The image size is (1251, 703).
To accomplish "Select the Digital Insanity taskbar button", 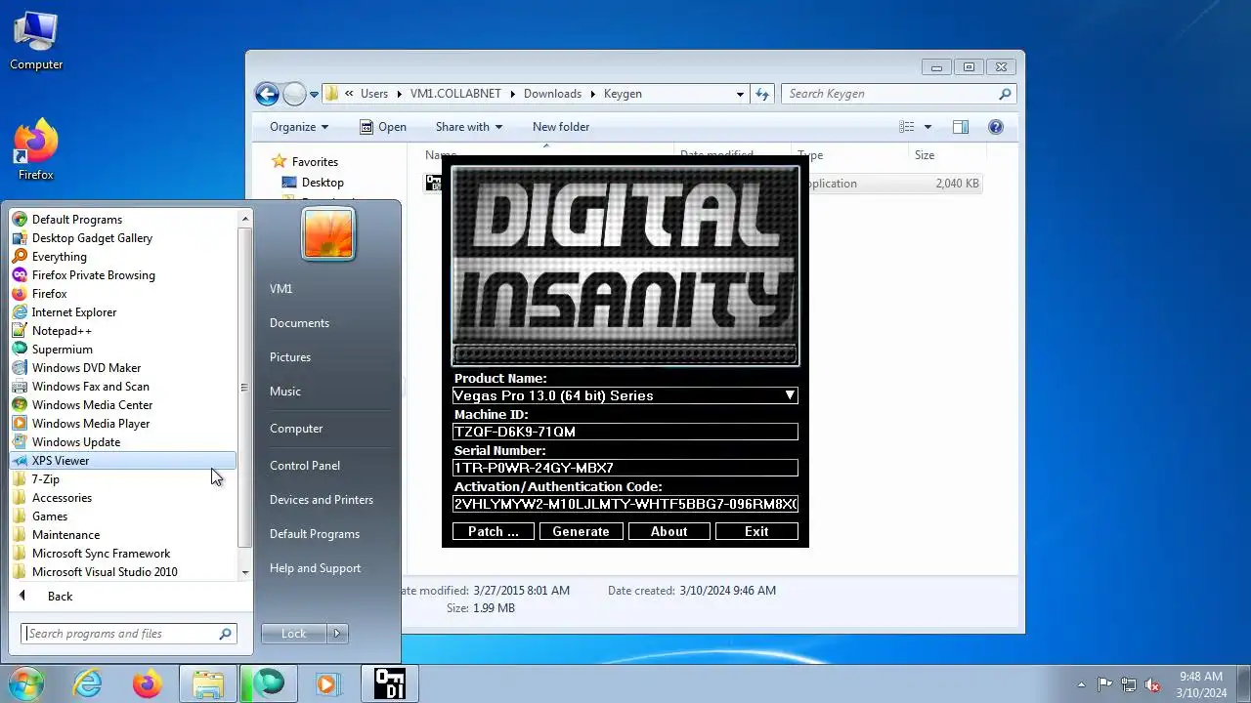I will point(389,683).
